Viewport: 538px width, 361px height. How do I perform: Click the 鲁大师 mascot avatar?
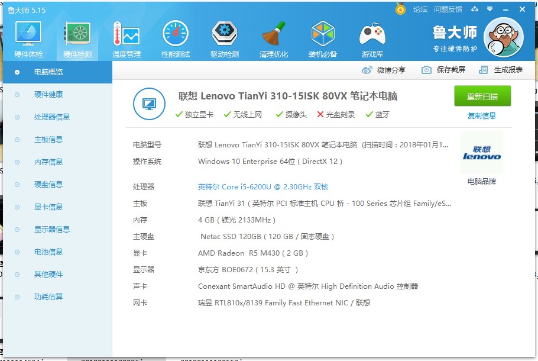[x=504, y=37]
